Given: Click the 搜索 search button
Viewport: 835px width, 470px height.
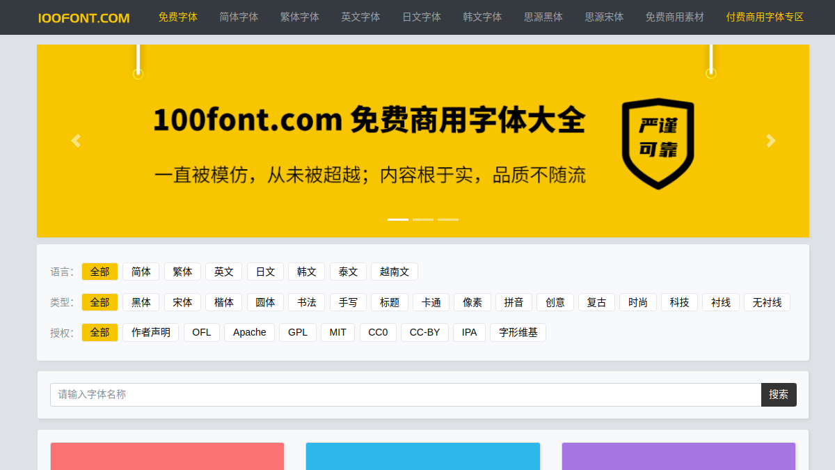Looking at the screenshot, I should coord(779,395).
